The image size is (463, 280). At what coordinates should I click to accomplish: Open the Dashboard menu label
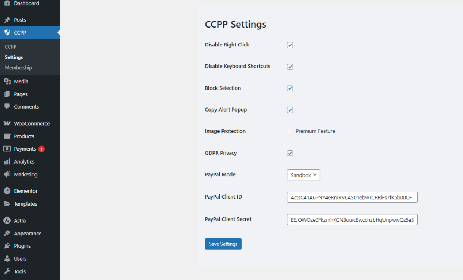[26, 3]
